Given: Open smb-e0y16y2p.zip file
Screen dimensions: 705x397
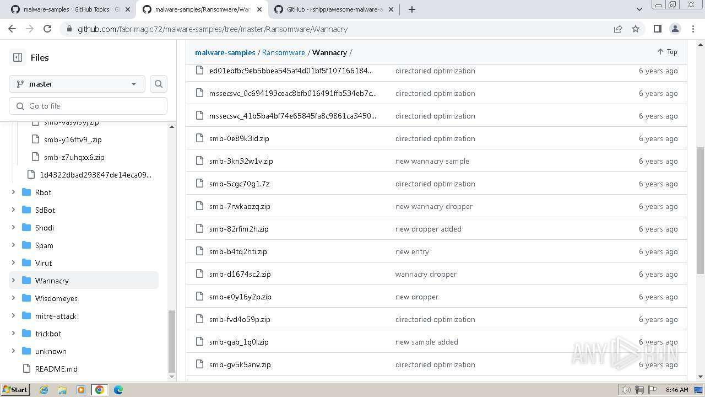Looking at the screenshot, I should tap(240, 297).
